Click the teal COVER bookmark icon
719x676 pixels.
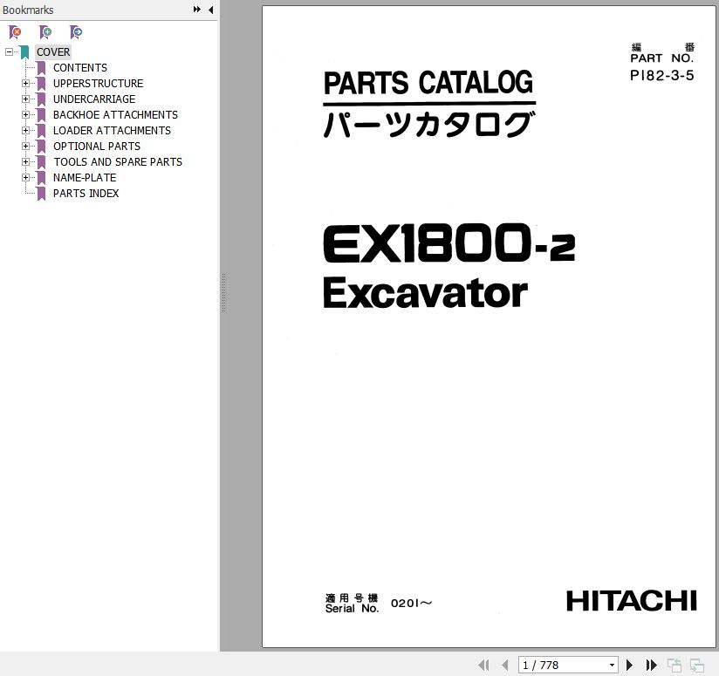24,52
